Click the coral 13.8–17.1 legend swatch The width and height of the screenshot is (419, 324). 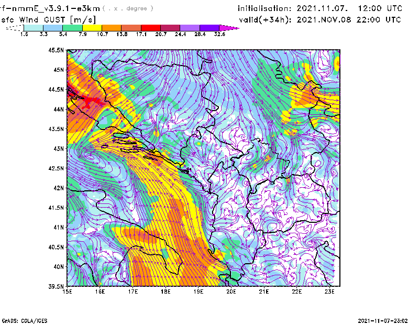pyautogui.click(x=131, y=28)
